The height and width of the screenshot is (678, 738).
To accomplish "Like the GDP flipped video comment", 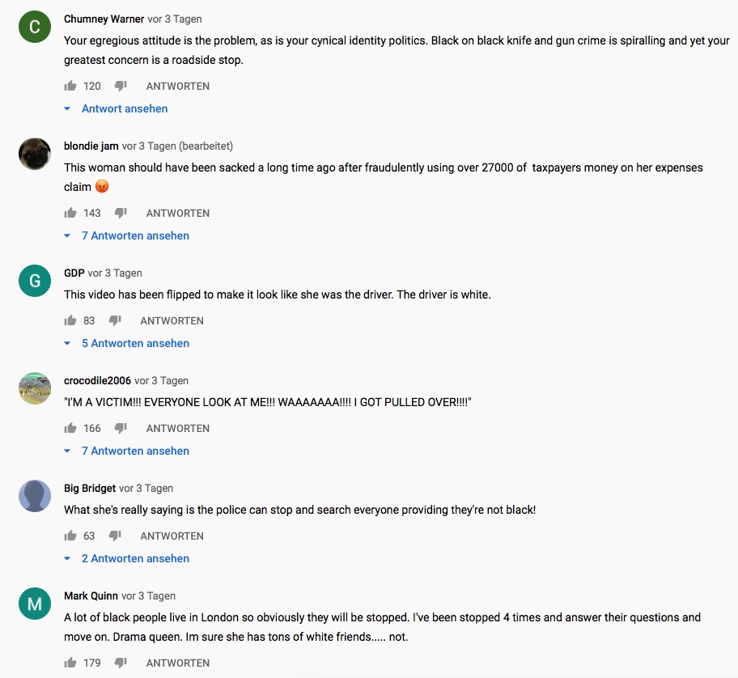I will (x=70, y=320).
